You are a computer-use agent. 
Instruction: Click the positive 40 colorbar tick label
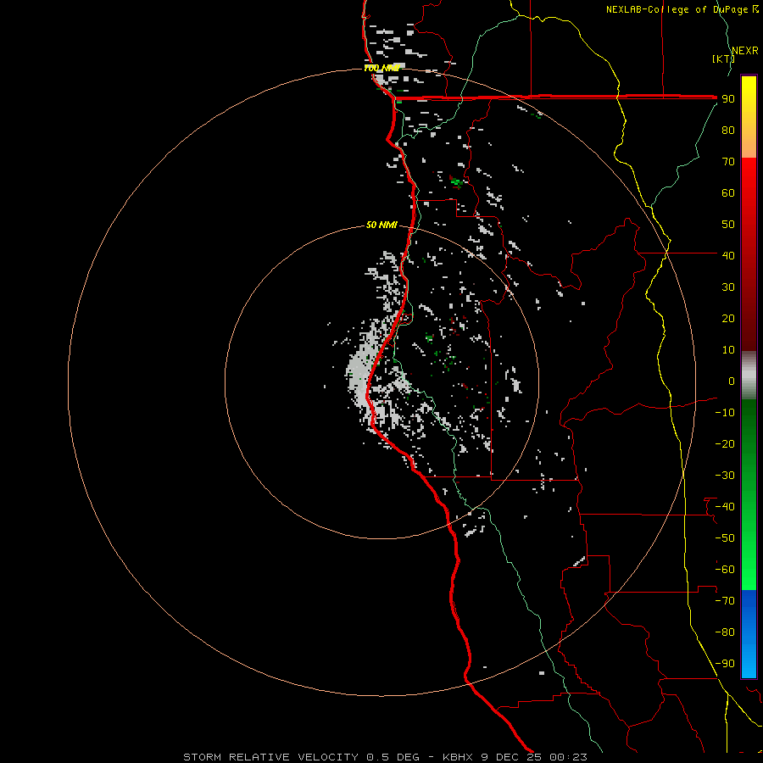(x=728, y=256)
